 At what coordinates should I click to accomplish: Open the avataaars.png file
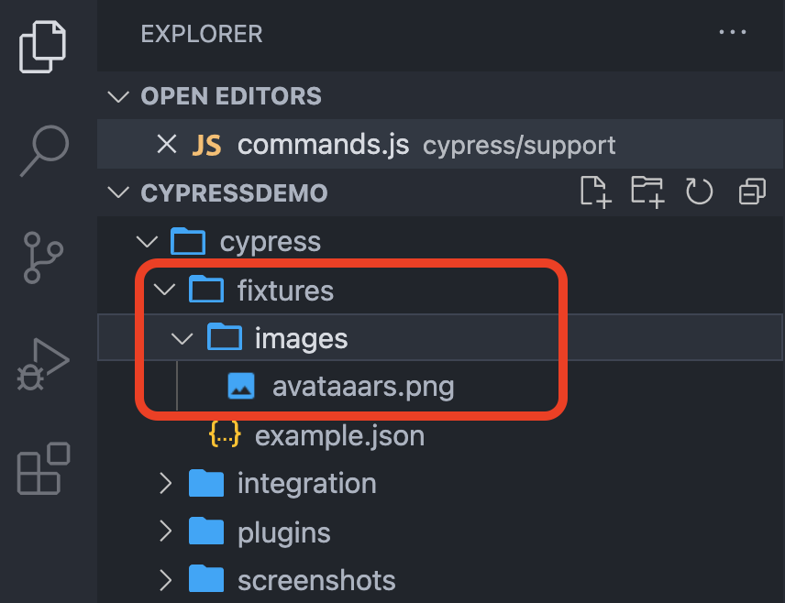362,388
